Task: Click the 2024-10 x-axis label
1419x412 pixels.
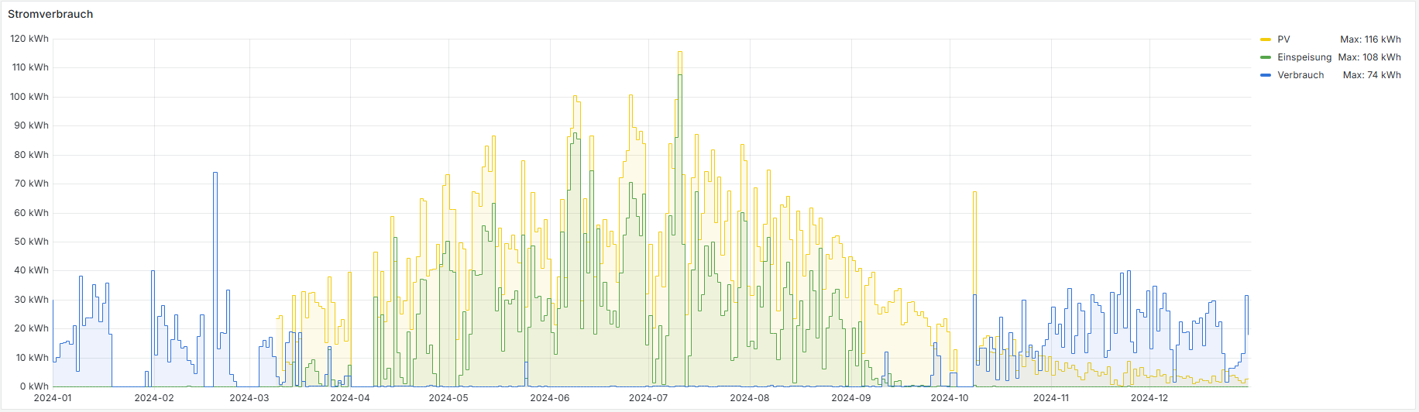Action: click(x=950, y=398)
